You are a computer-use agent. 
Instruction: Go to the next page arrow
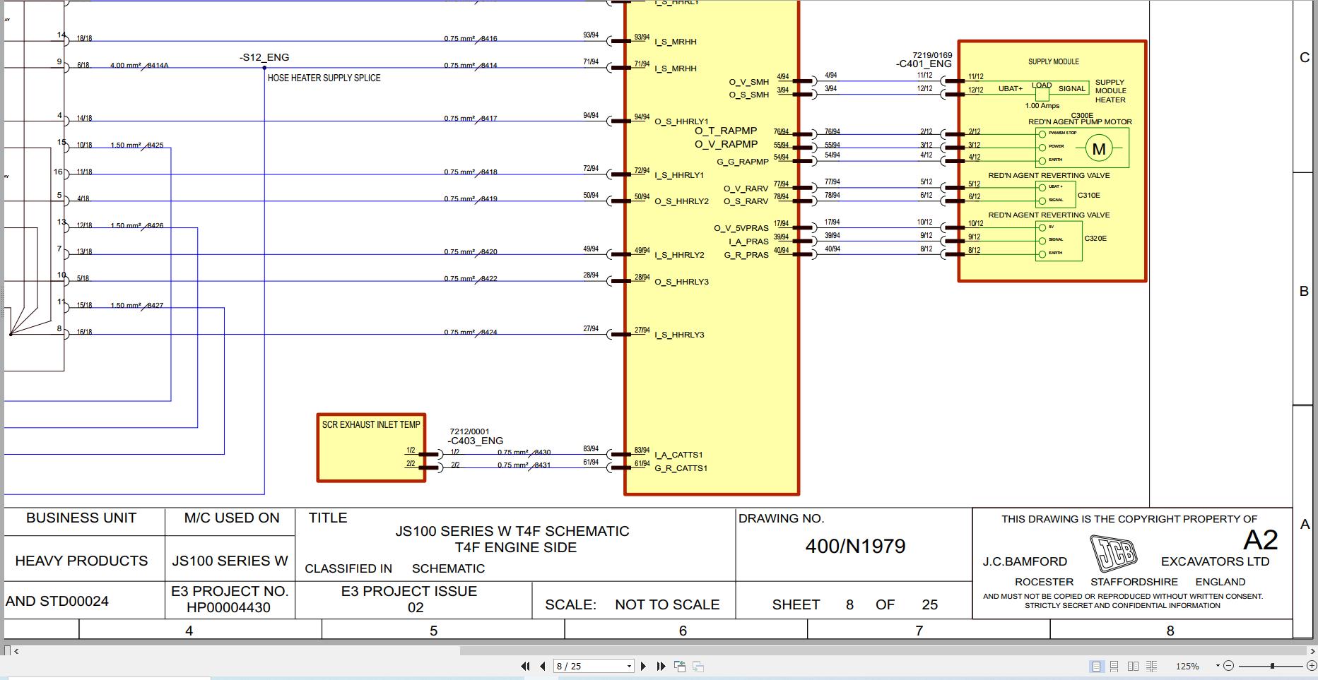(644, 666)
